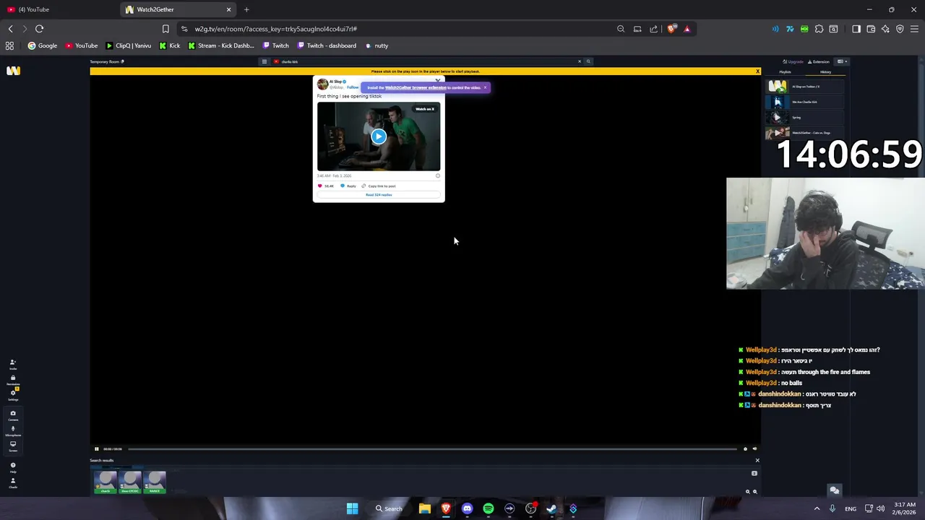This screenshot has width=925, height=520.
Task: Open the video source hamburger menu
Action: (x=264, y=61)
